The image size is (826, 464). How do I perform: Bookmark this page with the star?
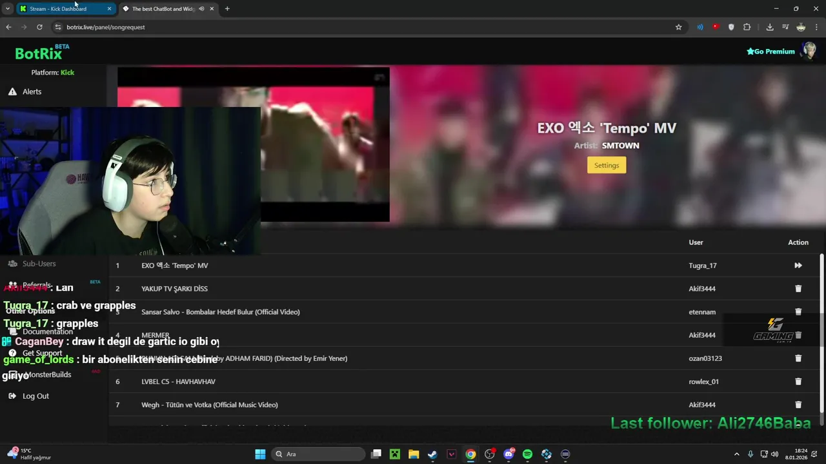coord(678,27)
